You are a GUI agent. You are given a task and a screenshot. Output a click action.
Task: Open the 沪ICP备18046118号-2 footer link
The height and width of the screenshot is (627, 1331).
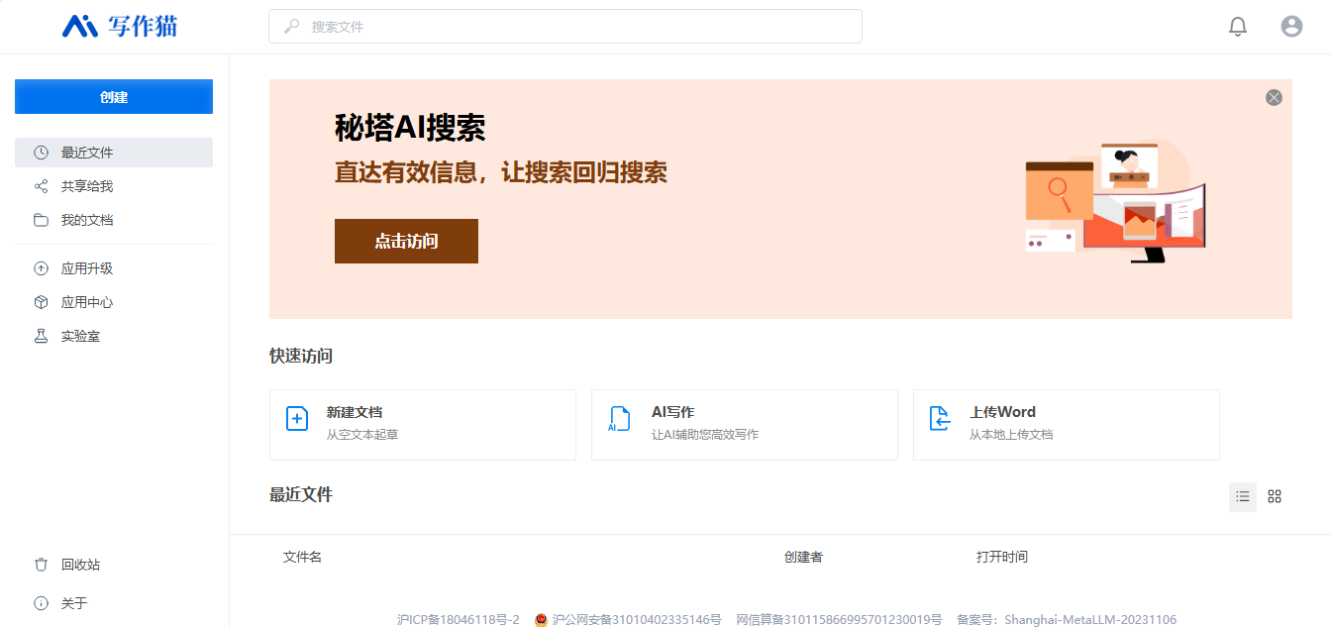pyautogui.click(x=458, y=620)
